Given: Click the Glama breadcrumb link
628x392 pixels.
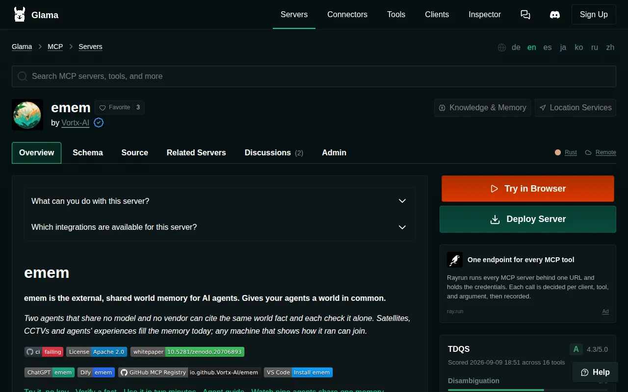Looking at the screenshot, I should point(22,47).
